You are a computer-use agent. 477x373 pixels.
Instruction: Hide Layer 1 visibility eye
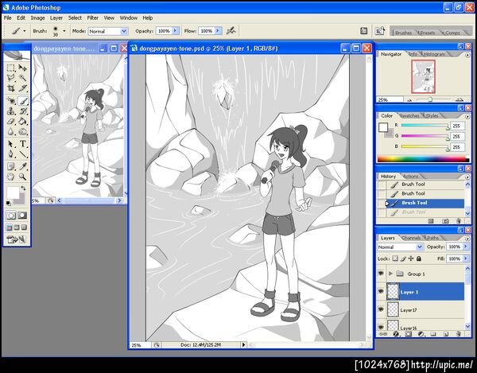tap(381, 291)
